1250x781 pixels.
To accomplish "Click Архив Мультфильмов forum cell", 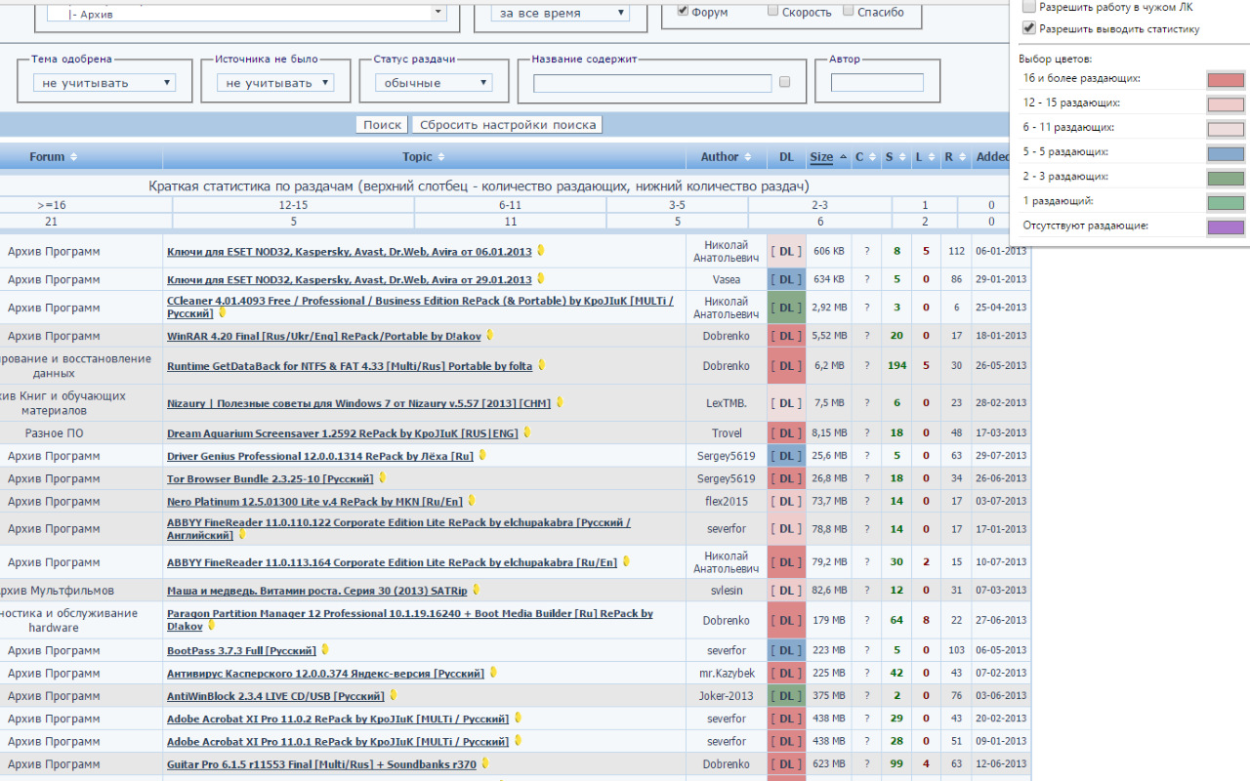I will [57, 591].
